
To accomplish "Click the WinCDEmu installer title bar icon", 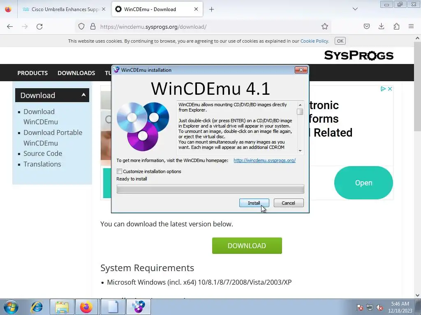I will tap(116, 70).
